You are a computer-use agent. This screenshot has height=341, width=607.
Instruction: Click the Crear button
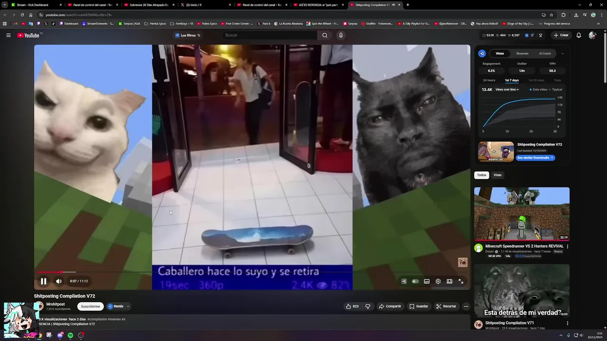coord(561,35)
